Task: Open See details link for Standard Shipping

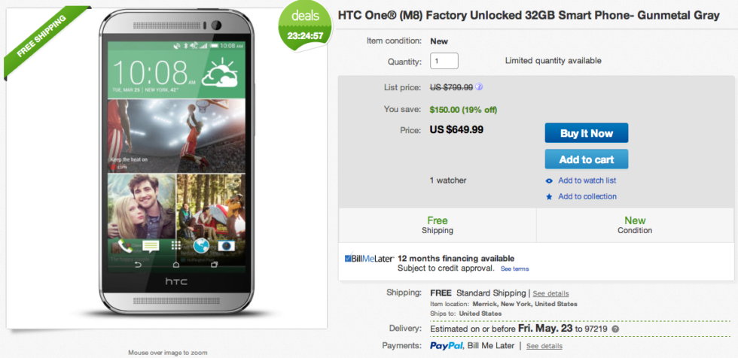Action: pyautogui.click(x=551, y=293)
